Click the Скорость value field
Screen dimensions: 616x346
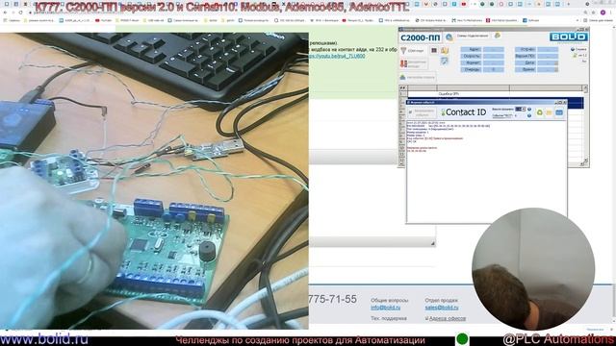pyautogui.click(x=494, y=56)
